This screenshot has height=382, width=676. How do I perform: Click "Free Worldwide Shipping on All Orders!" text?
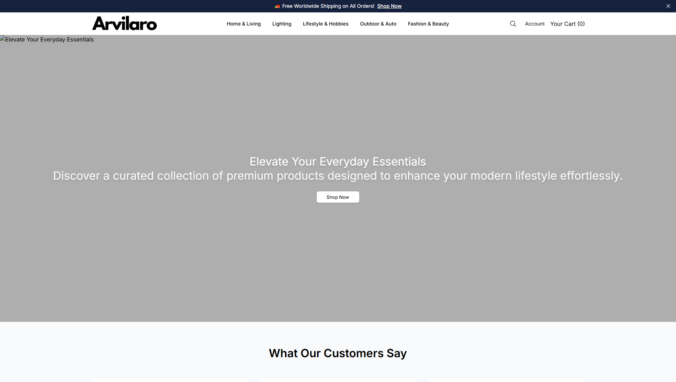point(328,6)
